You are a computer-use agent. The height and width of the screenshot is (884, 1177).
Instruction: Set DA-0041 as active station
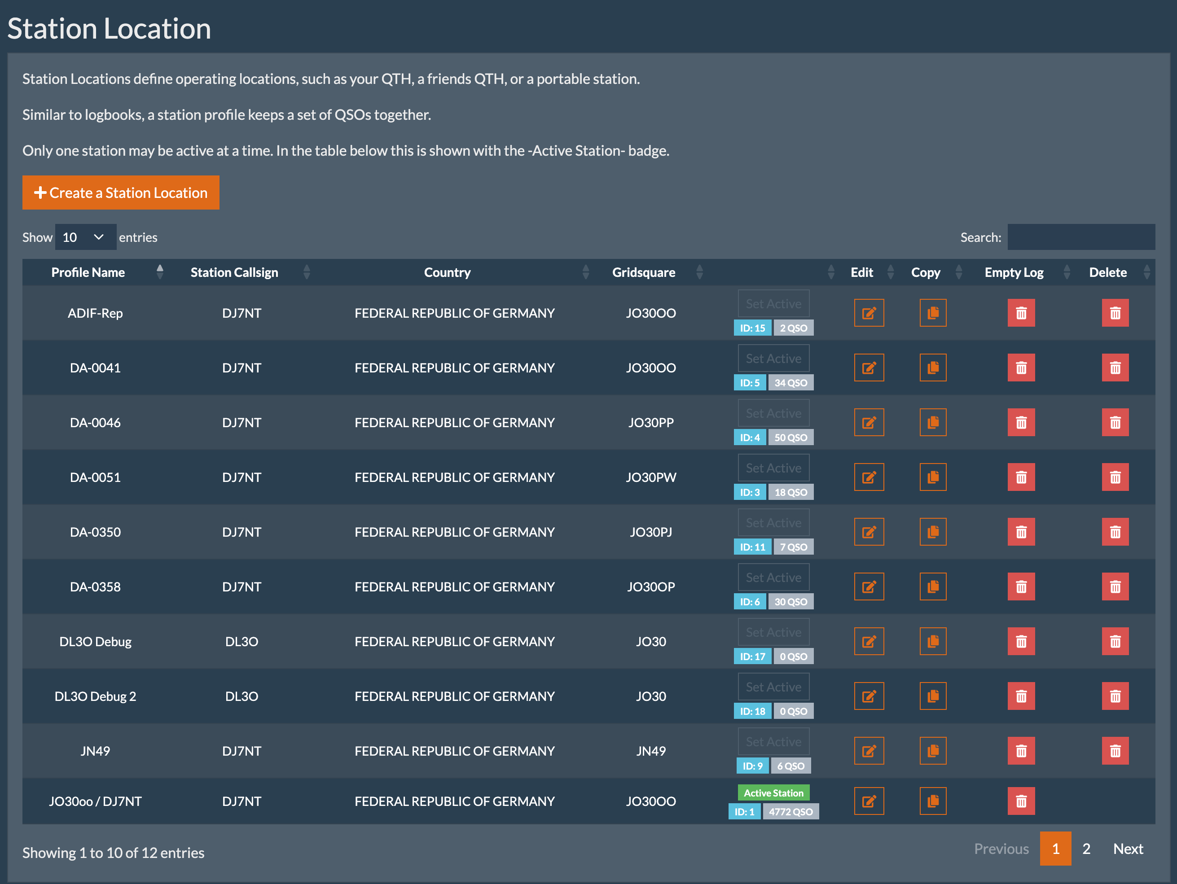pyautogui.click(x=773, y=359)
